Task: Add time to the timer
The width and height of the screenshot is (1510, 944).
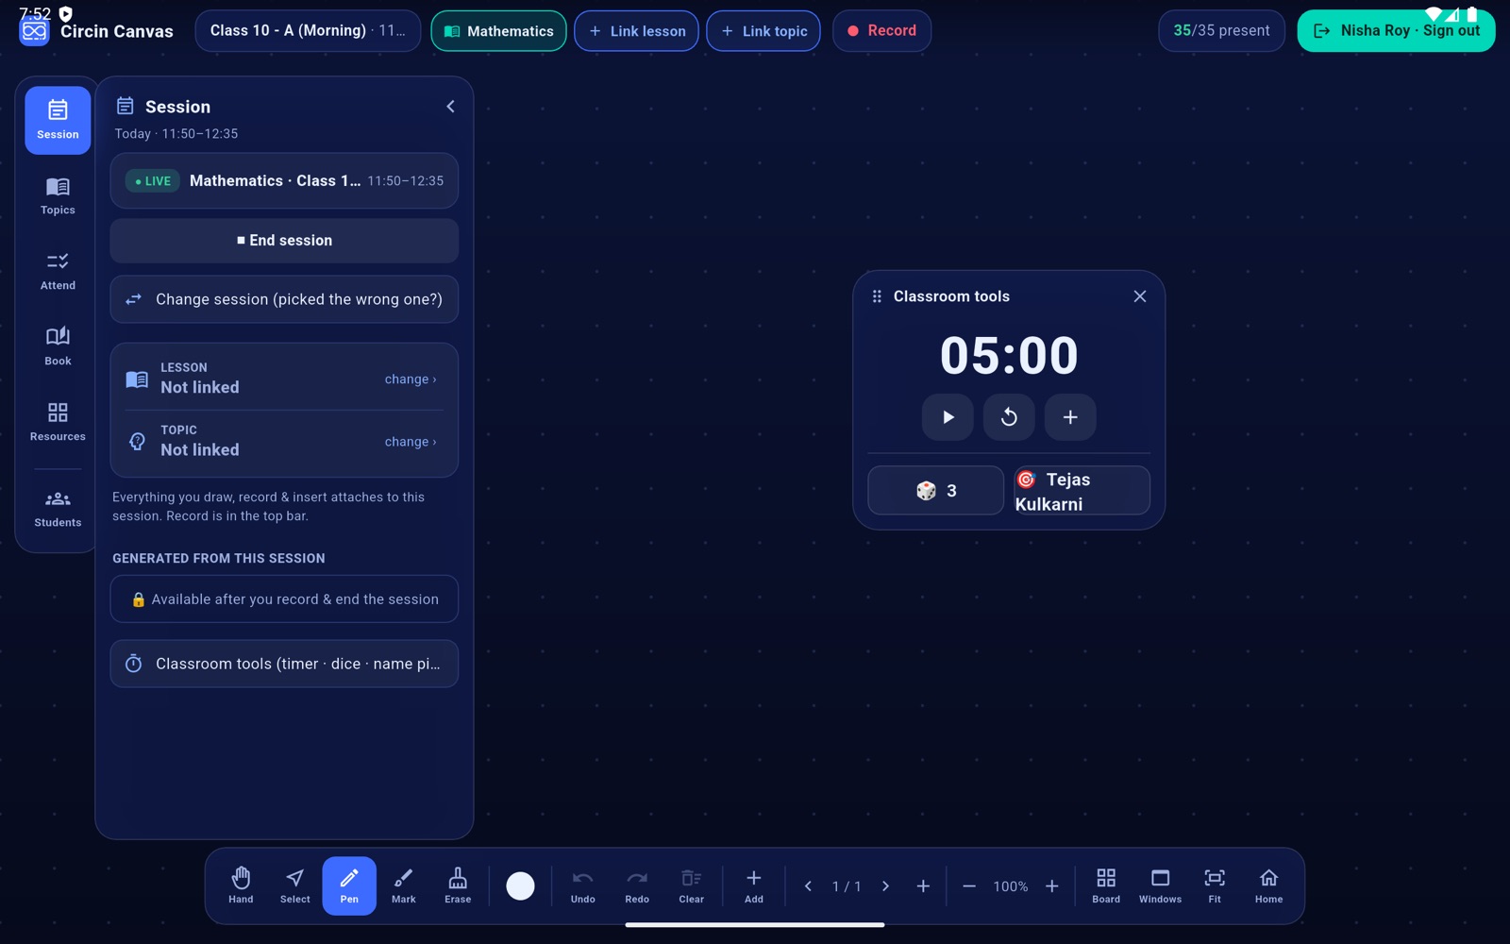Action: tap(1070, 417)
